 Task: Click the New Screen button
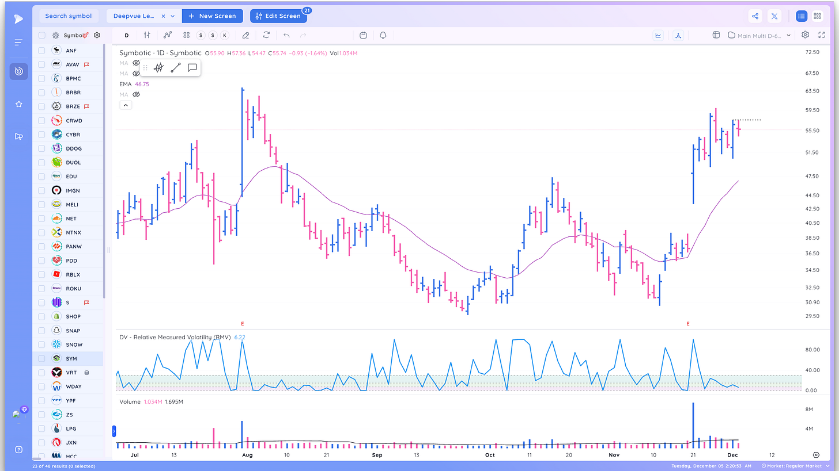click(x=213, y=16)
